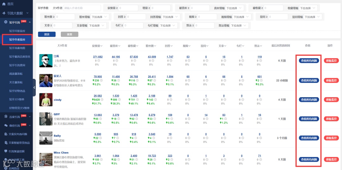Sort by 获赞量 column header

coord(98,46)
